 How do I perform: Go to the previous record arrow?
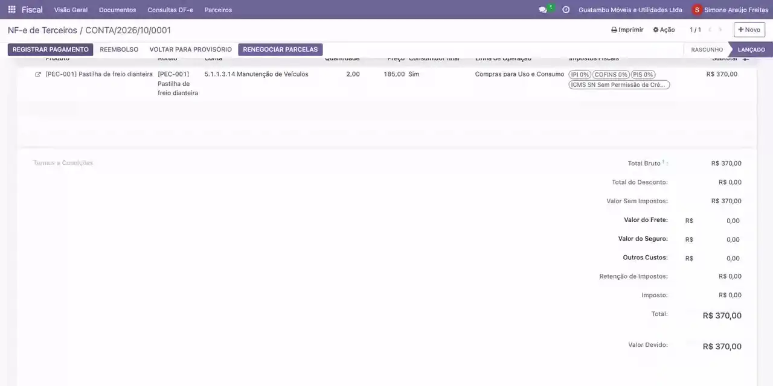(710, 30)
